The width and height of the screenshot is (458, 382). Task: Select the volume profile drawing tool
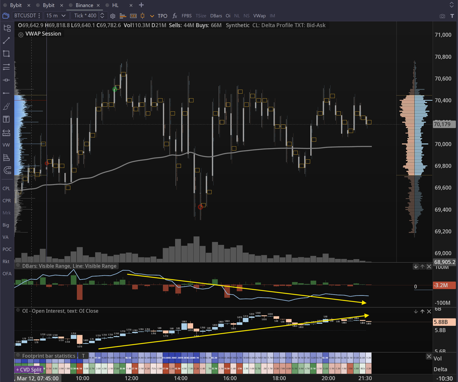tap(6, 157)
